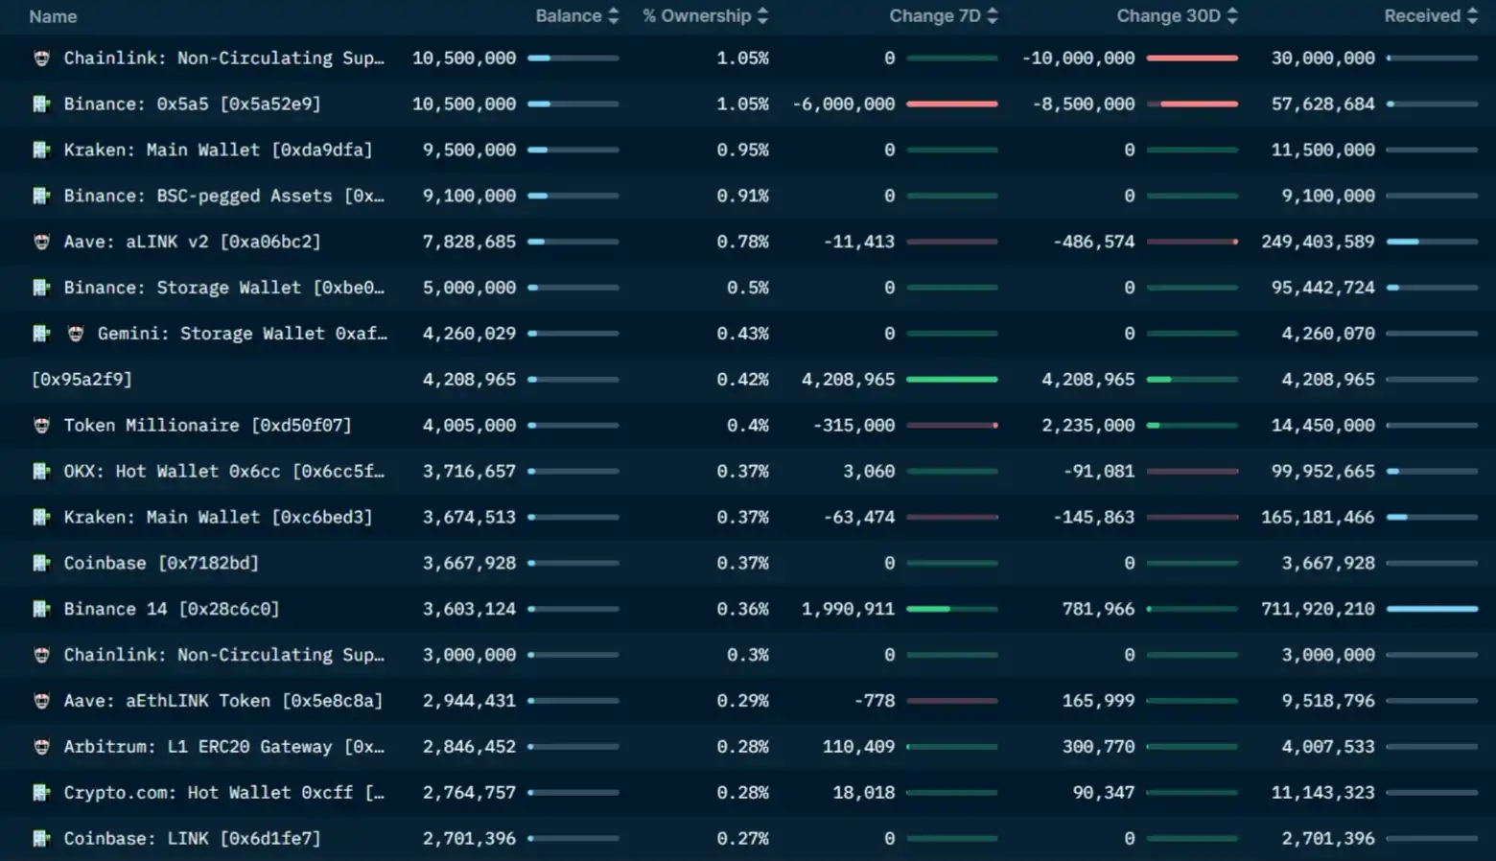Viewport: 1496px width, 861px height.
Task: Click the Change 7D value 110,409
Action: point(858,747)
